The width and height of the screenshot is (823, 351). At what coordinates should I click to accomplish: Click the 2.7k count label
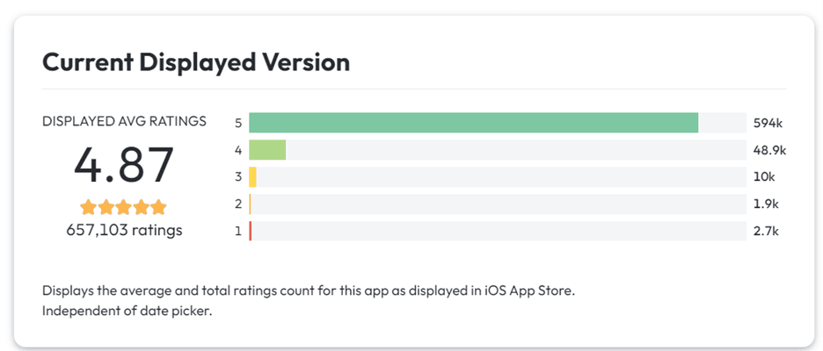click(766, 232)
